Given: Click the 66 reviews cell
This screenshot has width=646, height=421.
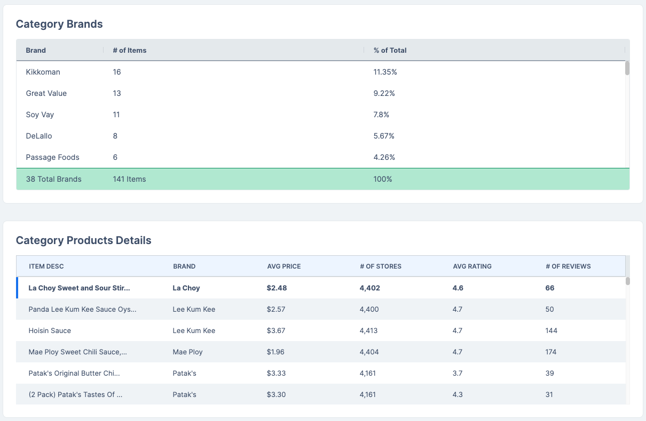Looking at the screenshot, I should [550, 288].
